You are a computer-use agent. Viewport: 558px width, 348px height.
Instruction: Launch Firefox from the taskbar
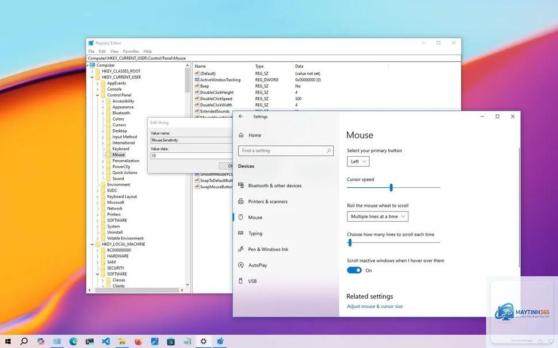pyautogui.click(x=138, y=341)
